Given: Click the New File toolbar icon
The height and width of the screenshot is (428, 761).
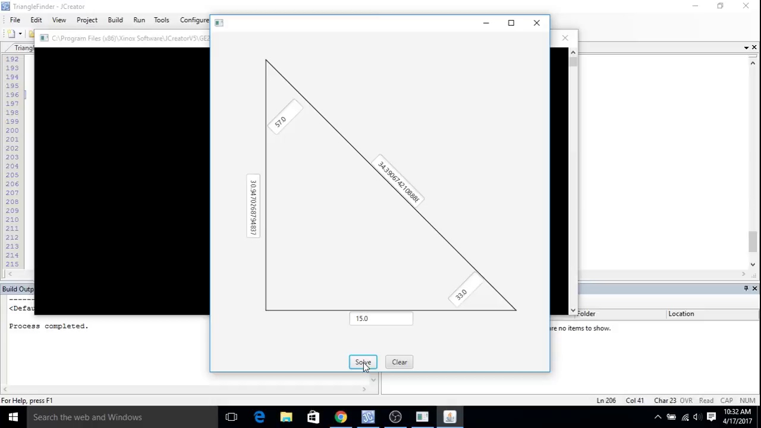Looking at the screenshot, I should pos(11,34).
